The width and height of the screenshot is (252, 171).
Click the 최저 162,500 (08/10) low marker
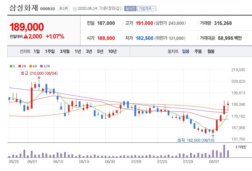196,140
